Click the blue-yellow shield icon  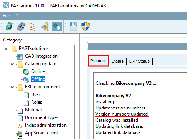(85, 26)
